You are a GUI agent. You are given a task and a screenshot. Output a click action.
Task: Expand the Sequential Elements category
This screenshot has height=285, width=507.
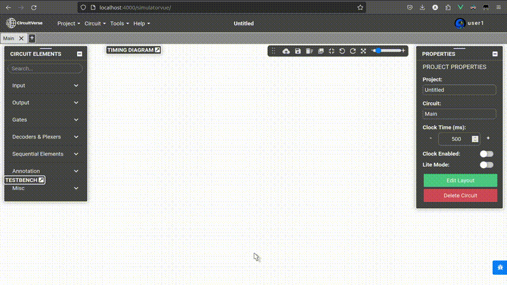point(45,154)
